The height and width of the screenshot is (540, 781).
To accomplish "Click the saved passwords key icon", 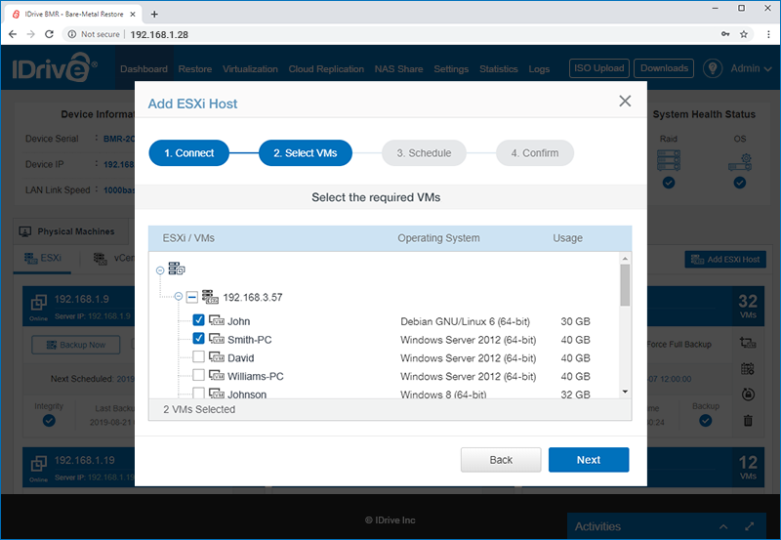I will click(725, 34).
